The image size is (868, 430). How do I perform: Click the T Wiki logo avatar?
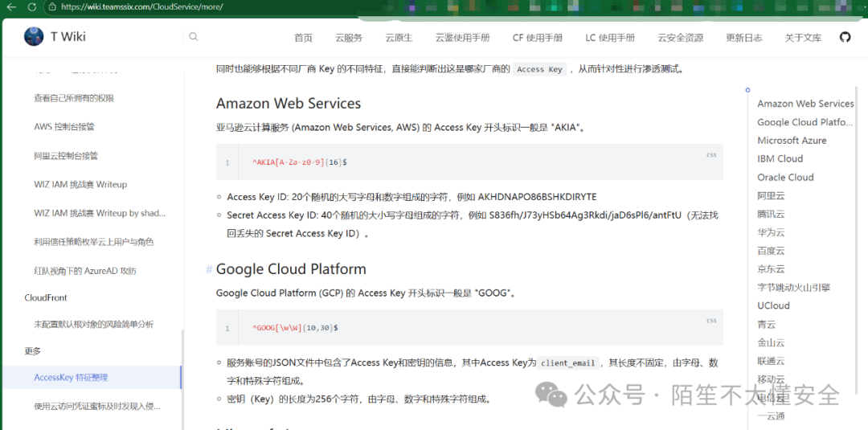[x=34, y=36]
